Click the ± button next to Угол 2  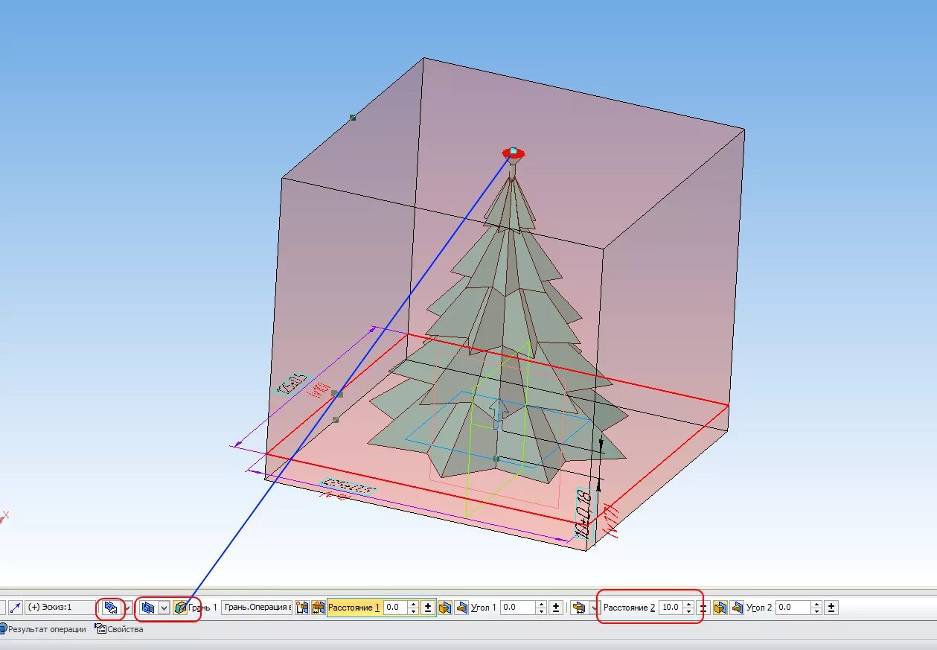[x=831, y=608]
